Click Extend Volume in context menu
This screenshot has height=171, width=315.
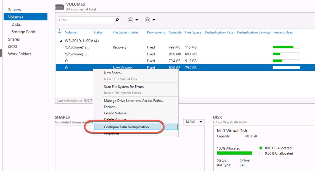coord(116,113)
